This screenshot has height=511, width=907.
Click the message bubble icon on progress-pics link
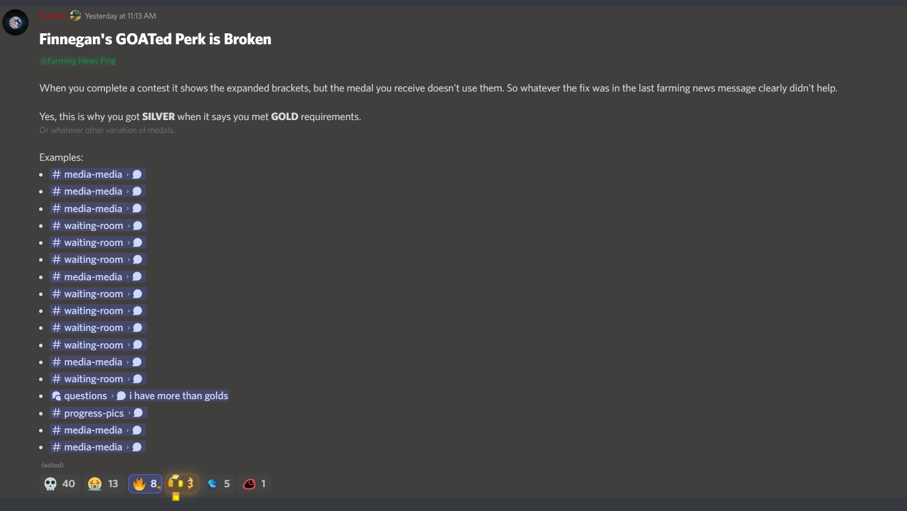click(x=138, y=413)
